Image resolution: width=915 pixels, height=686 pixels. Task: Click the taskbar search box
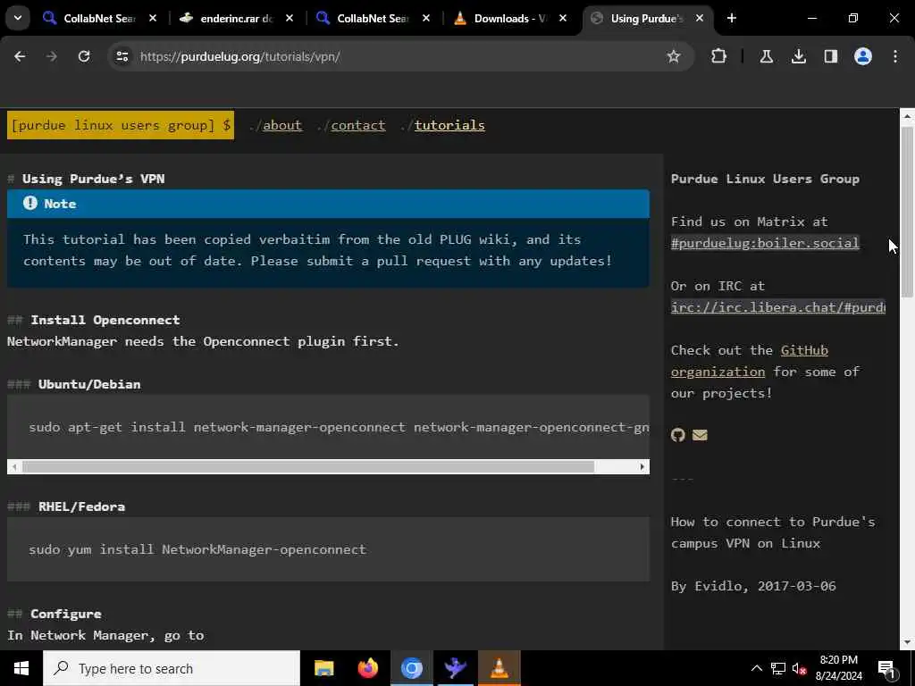point(172,668)
